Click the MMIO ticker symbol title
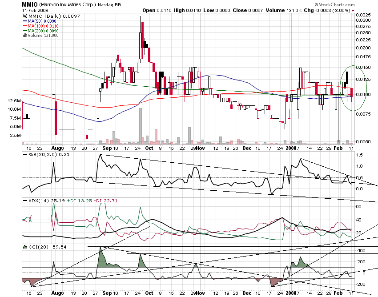This screenshot has width=378, height=297. 30,4
